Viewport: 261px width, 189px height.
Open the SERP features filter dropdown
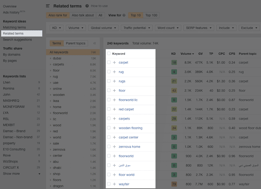199,28
